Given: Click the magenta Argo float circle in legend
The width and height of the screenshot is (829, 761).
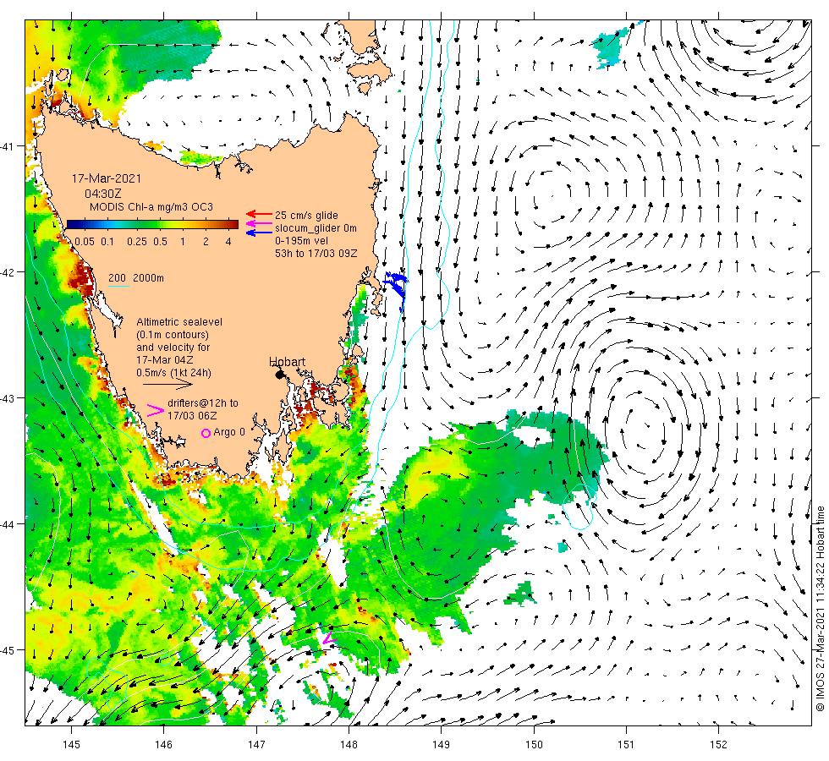Looking at the screenshot, I should [x=206, y=433].
